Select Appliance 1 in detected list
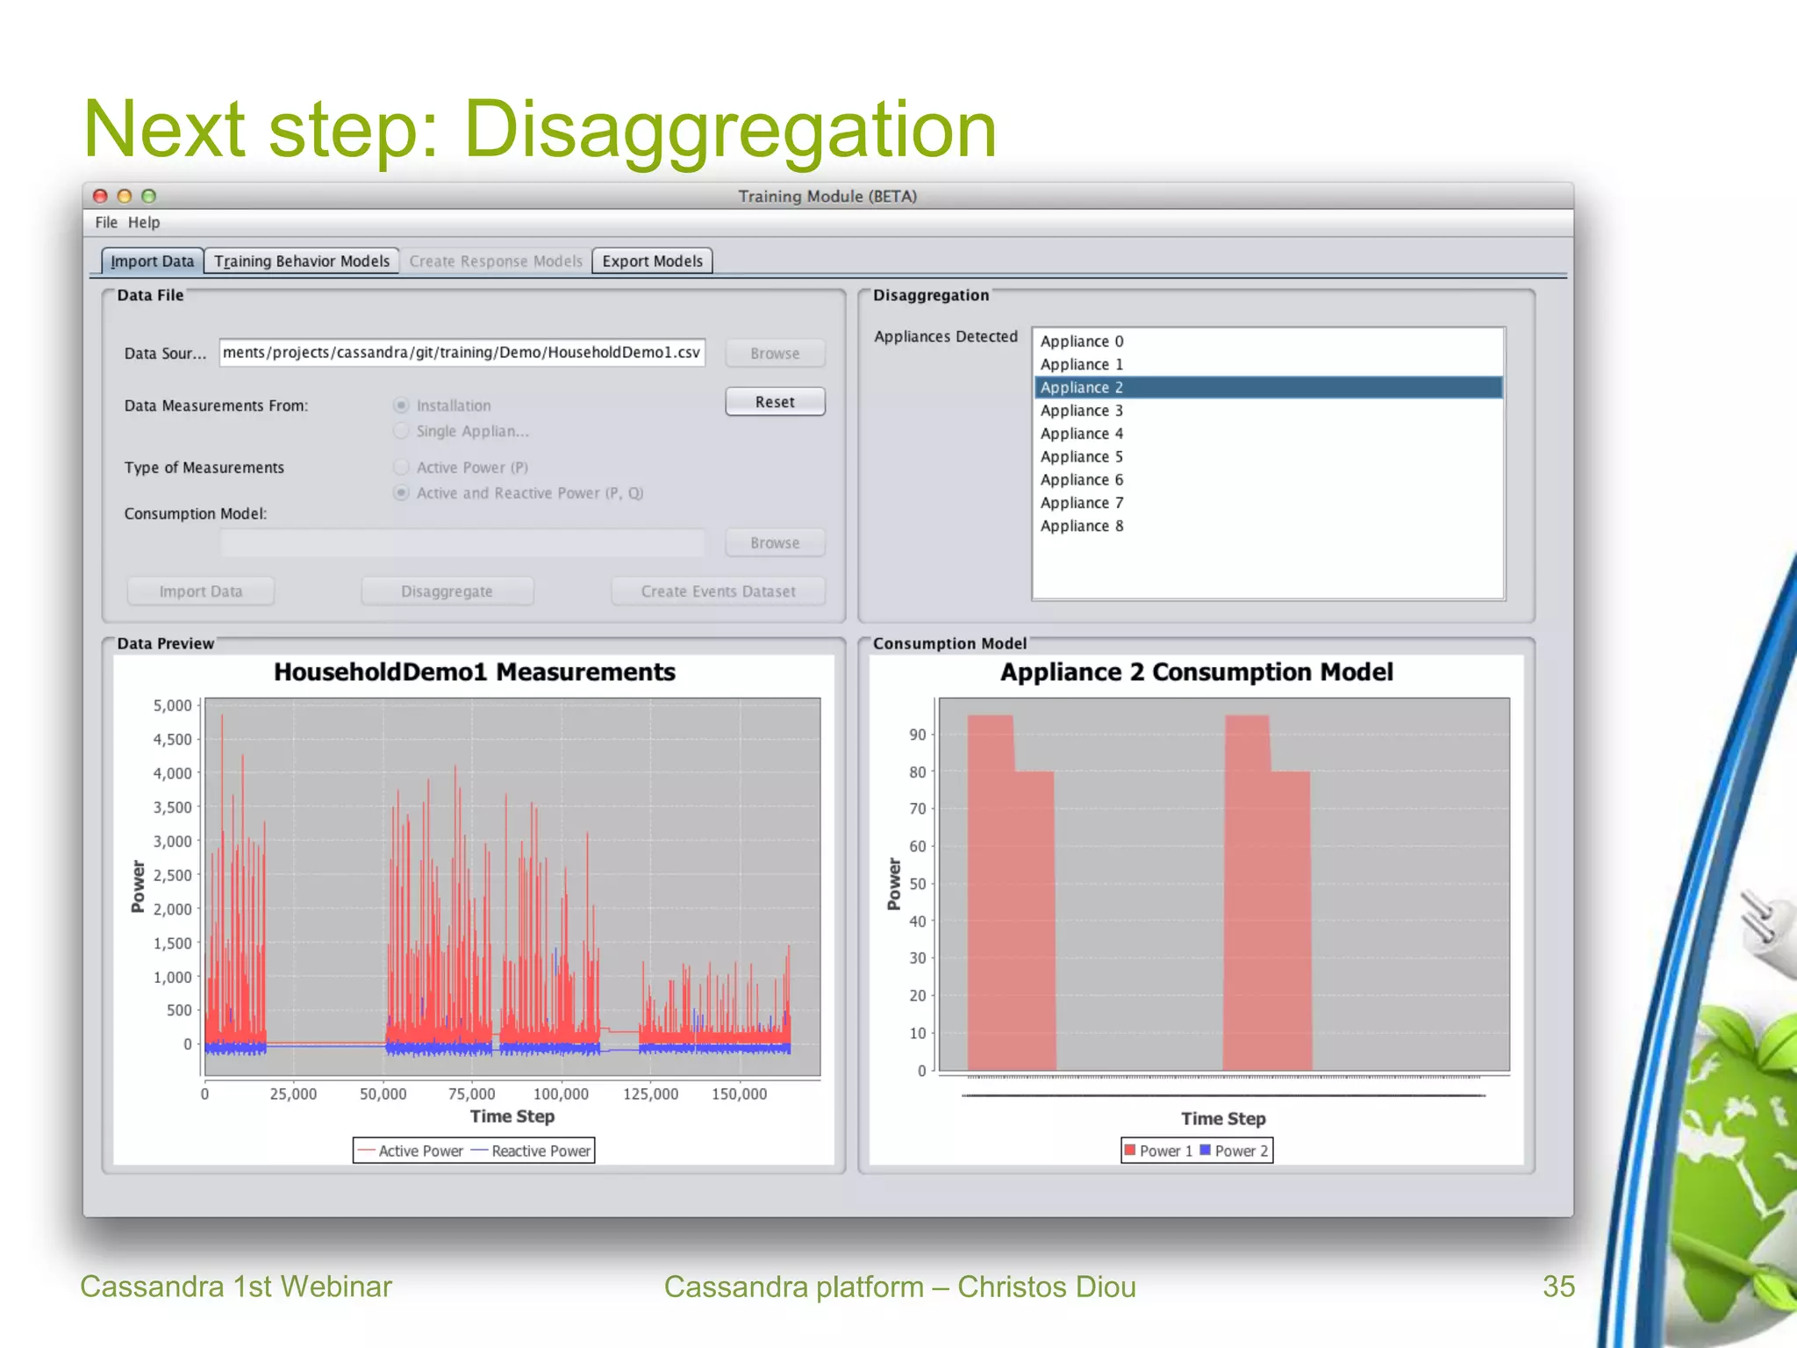The height and width of the screenshot is (1348, 1797). point(1268,363)
